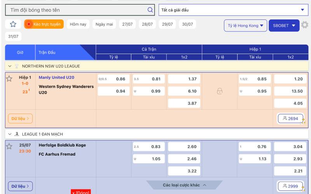Click the favorites star filter icon

[x=13, y=24]
